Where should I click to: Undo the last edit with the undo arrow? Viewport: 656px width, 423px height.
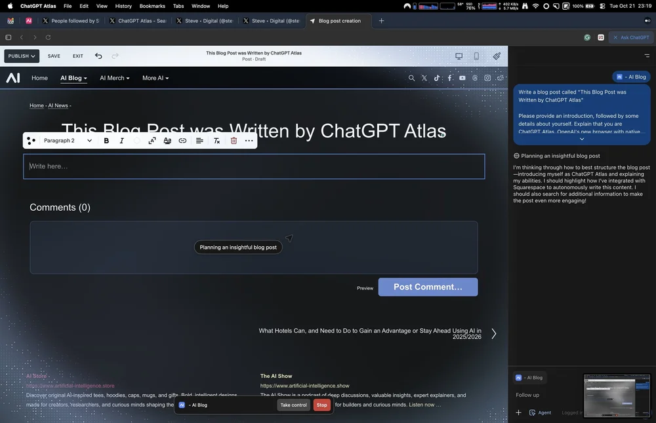[x=98, y=56]
